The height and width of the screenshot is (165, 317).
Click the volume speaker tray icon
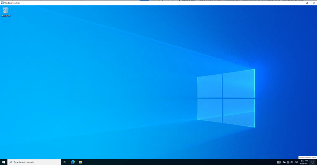(x=292, y=162)
